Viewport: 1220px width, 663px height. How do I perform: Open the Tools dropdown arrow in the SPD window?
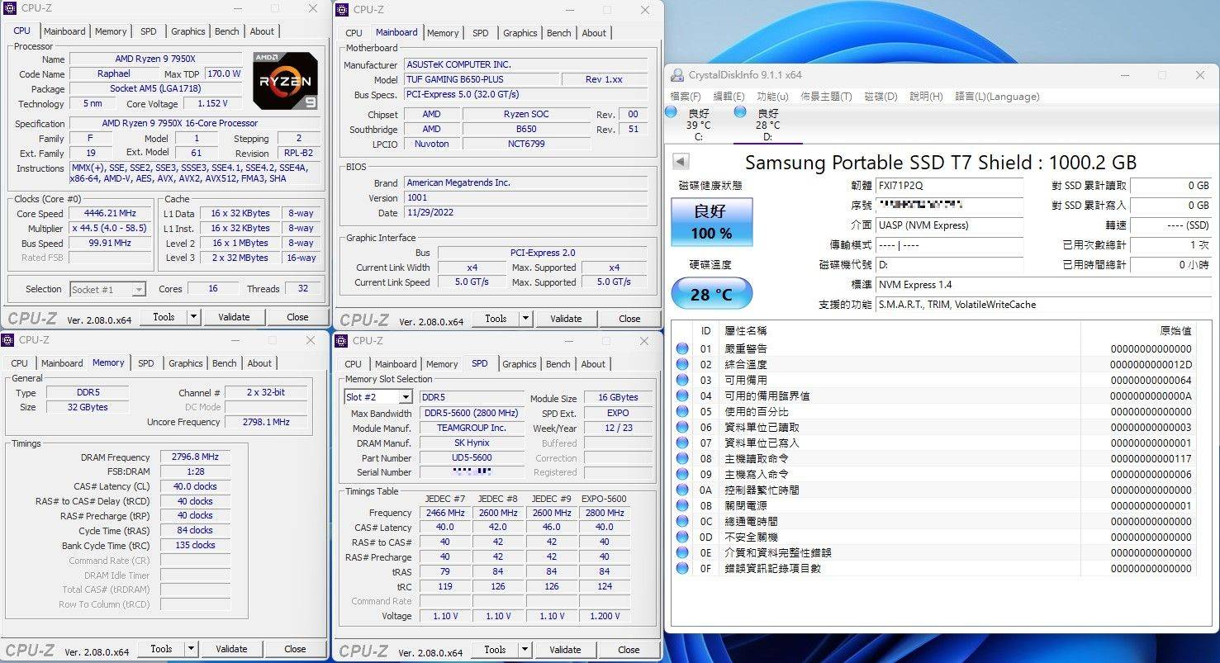point(526,650)
